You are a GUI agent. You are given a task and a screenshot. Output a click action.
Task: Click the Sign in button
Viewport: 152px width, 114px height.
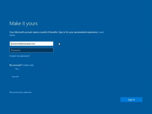[x=131, y=100]
